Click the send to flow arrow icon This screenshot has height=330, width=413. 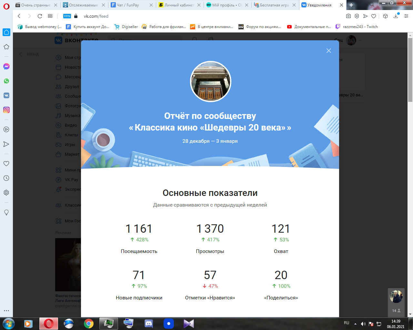pyautogui.click(x=365, y=16)
